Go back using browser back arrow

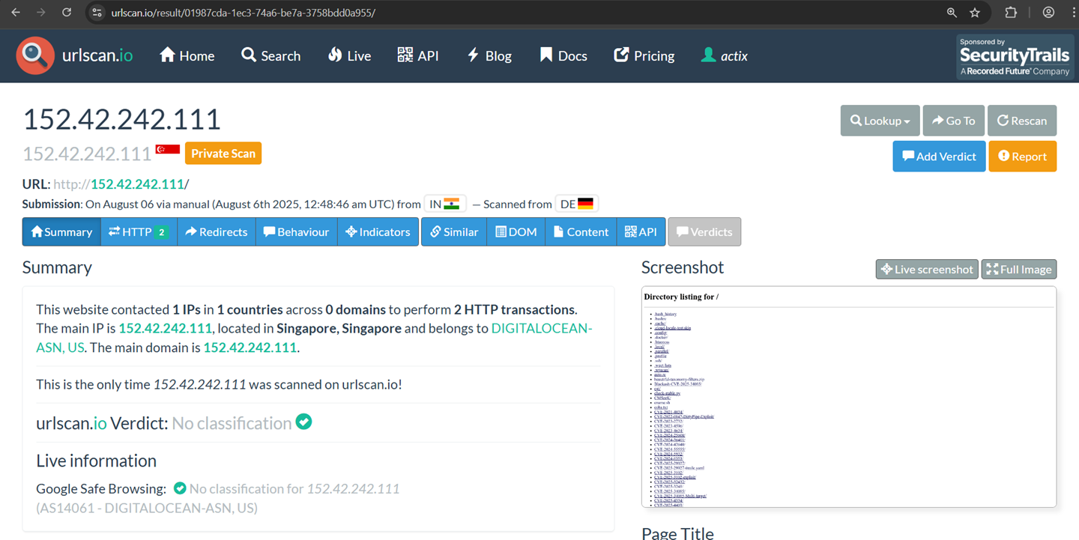[16, 13]
